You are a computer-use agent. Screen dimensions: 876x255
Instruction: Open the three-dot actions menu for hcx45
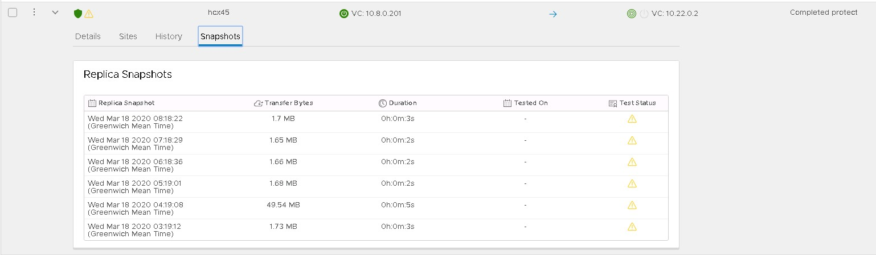click(x=34, y=12)
